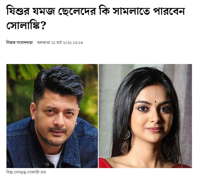Open author link নিজস্ব সংবাদদাতা
Image resolution: width=200 pixels, height=183 pixels.
click(x=20, y=42)
